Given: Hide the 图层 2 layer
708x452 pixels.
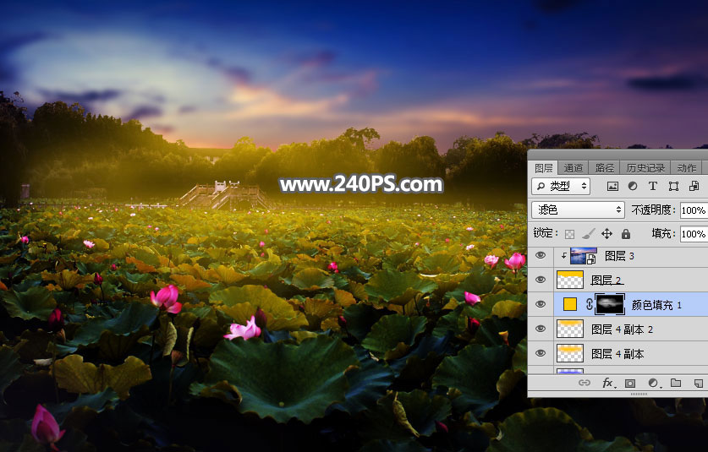Looking at the screenshot, I should point(540,280).
